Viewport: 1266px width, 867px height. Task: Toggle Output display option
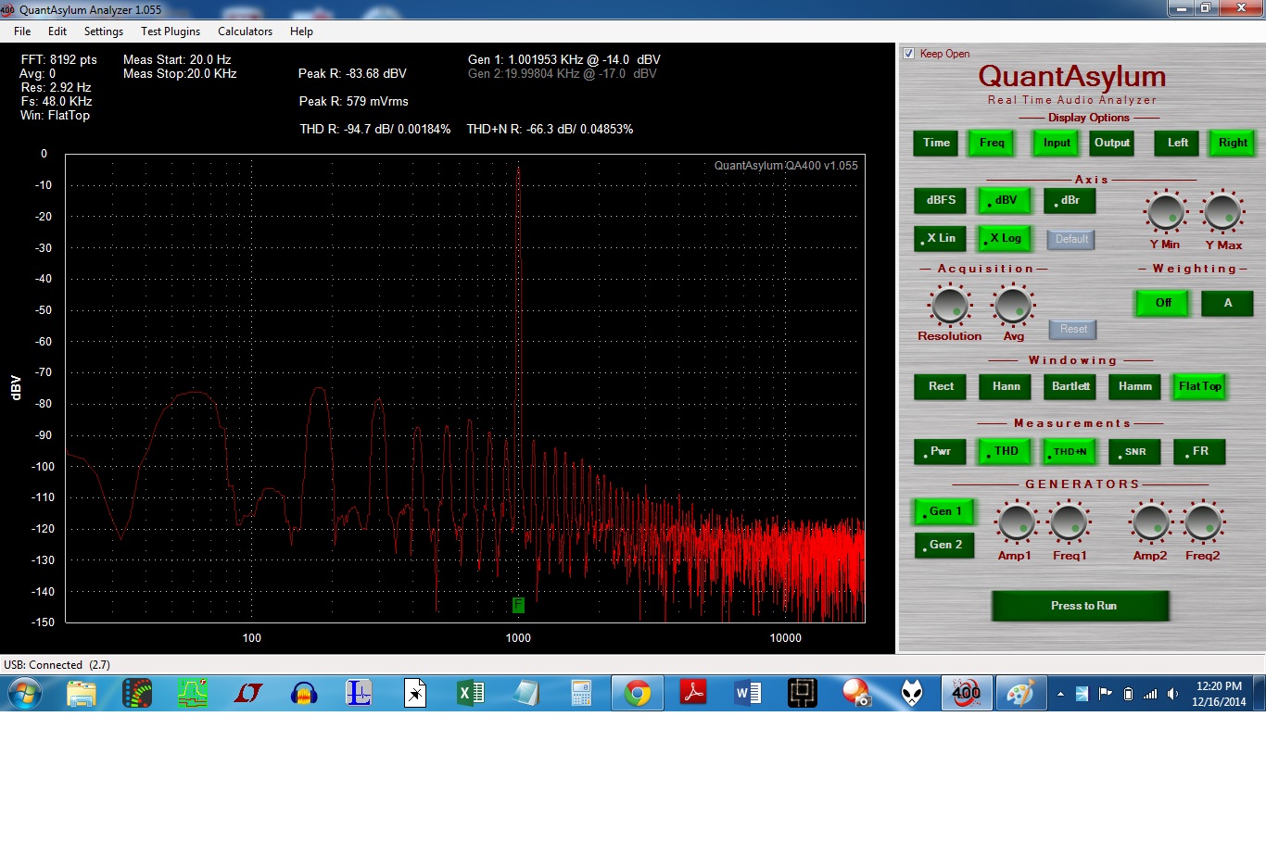click(x=1112, y=143)
